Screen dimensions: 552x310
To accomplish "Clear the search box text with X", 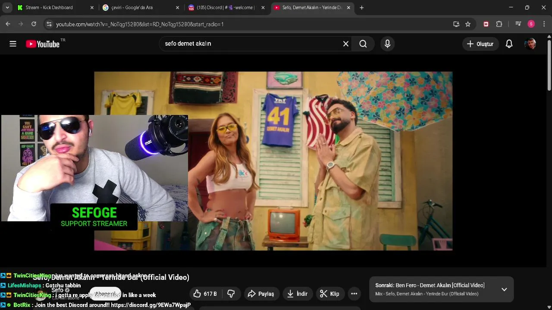I will tap(346, 43).
